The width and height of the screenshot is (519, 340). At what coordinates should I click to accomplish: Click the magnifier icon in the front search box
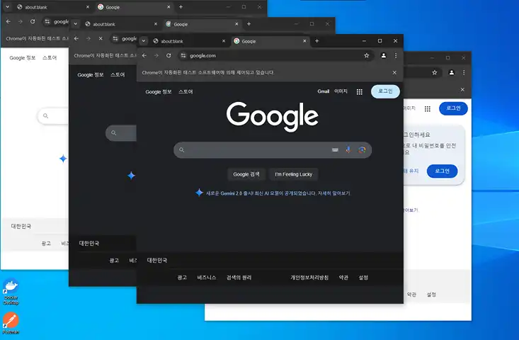[x=182, y=150]
